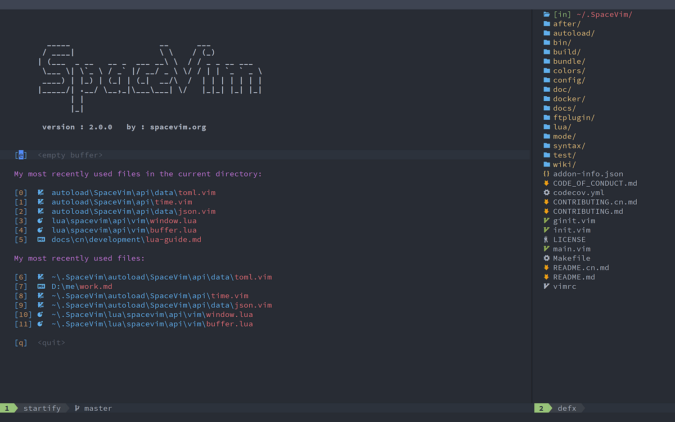Click the Vim icon next to ginit.vim
675x422 pixels.
[546, 221]
